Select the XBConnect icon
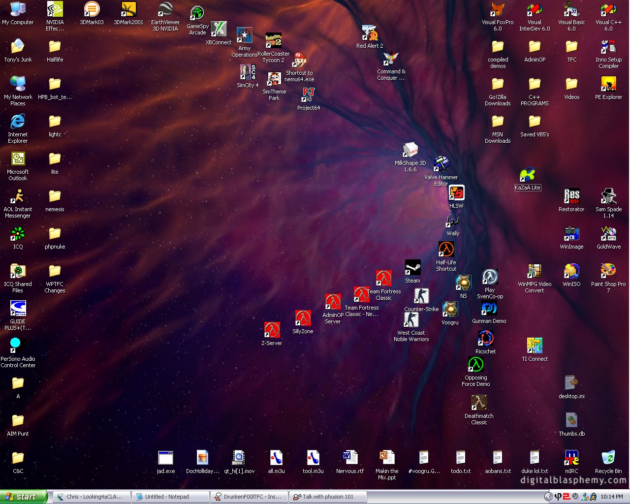630x504 pixels. click(219, 33)
